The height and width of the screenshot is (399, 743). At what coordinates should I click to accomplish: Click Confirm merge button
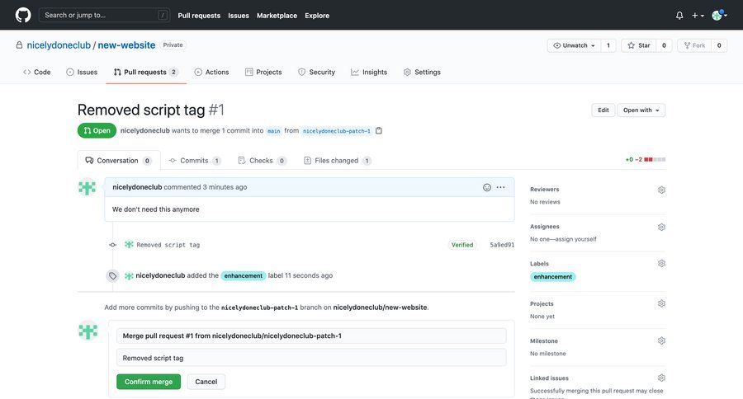coord(149,382)
